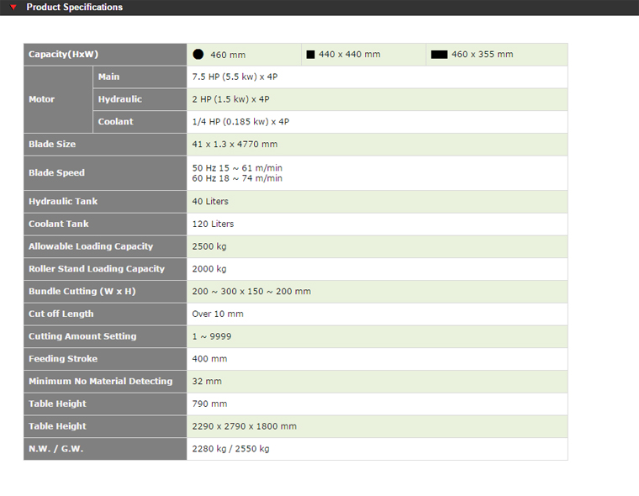
Task: Click '2 HP (1.5 kw) x 4P' value
Action: (x=230, y=99)
